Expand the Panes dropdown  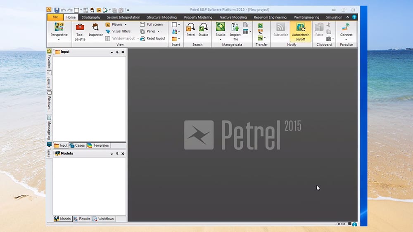159,31
